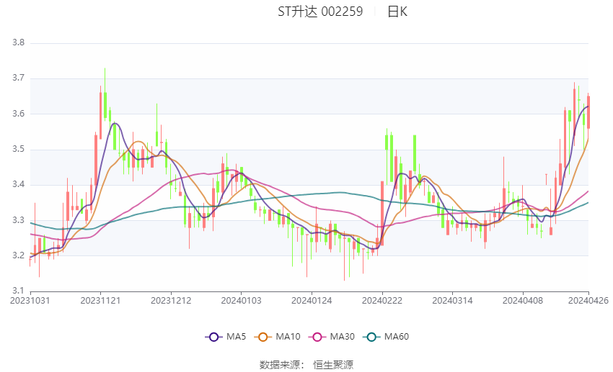Click the 3.4 y-axis value

point(18,184)
